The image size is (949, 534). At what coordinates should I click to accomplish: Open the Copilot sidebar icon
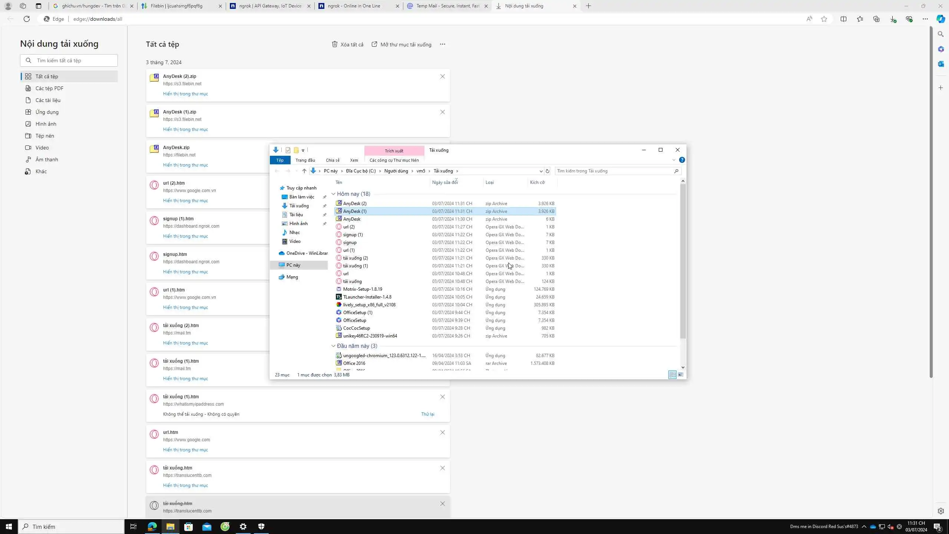(x=940, y=19)
